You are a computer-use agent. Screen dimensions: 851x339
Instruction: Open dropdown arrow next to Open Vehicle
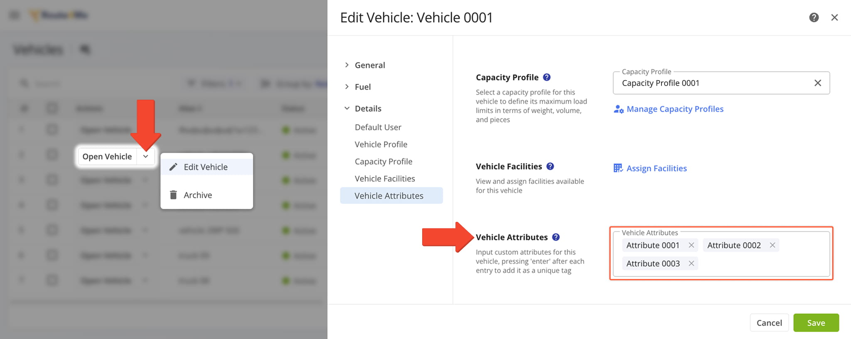145,157
